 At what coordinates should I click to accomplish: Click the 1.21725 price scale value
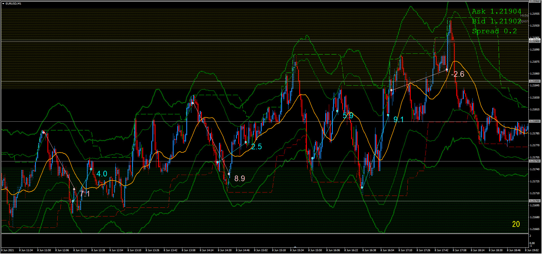[x=535, y=181]
